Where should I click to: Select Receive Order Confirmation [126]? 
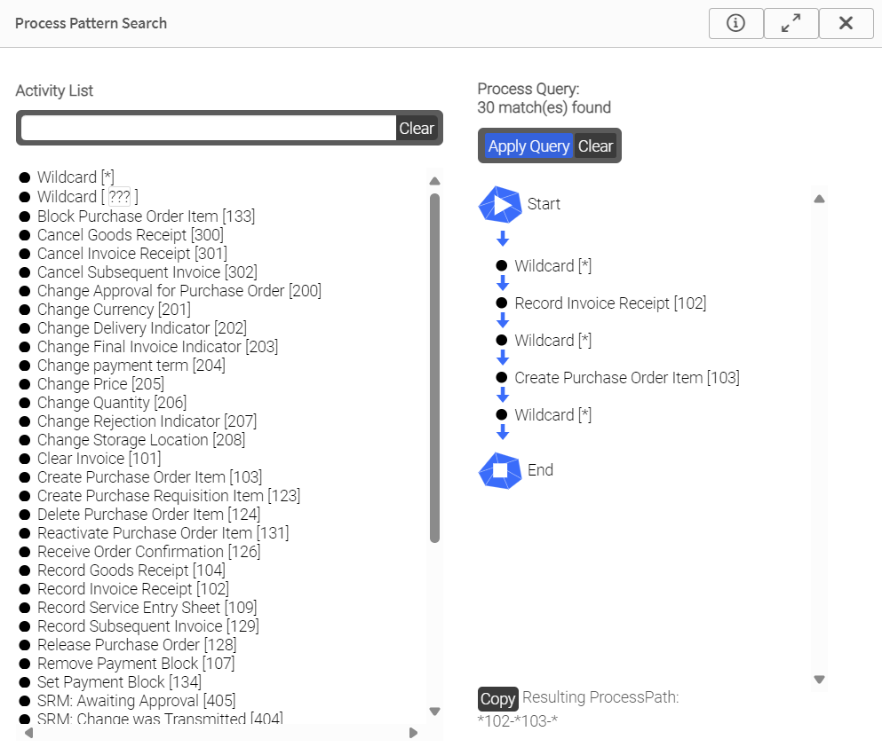tap(149, 551)
